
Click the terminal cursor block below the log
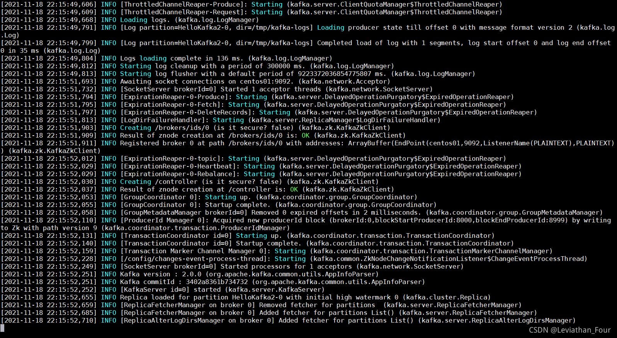point(2,328)
